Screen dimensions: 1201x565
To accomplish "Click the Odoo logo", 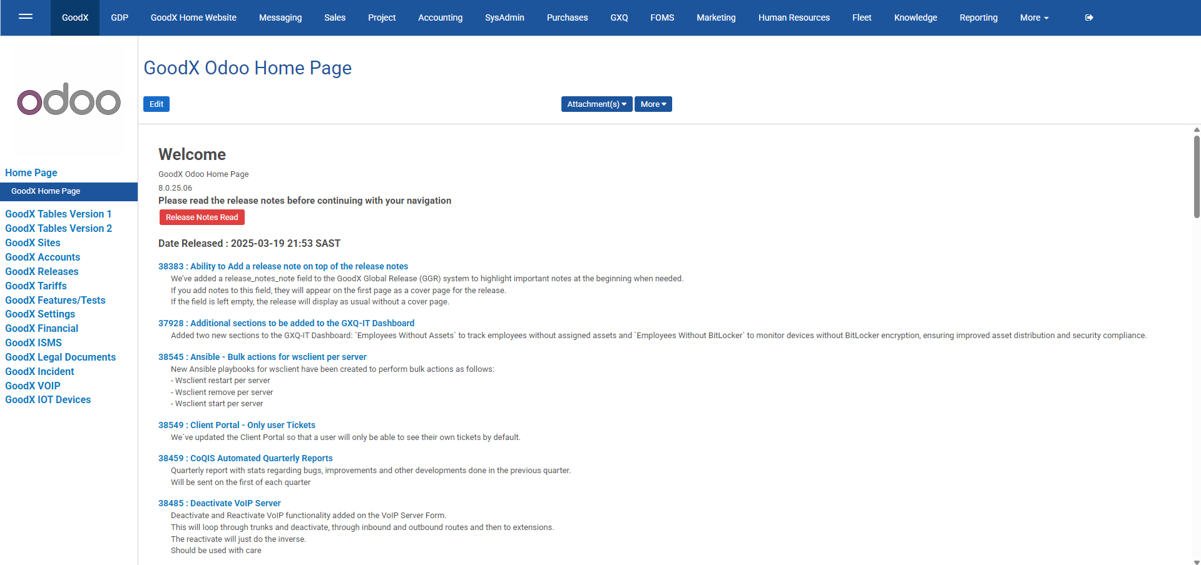I will 69,99.
